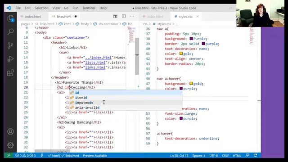This screenshot has height=162, width=288.
Task: Switch to the index.html tab in left editor
Action: [x=33, y=17]
